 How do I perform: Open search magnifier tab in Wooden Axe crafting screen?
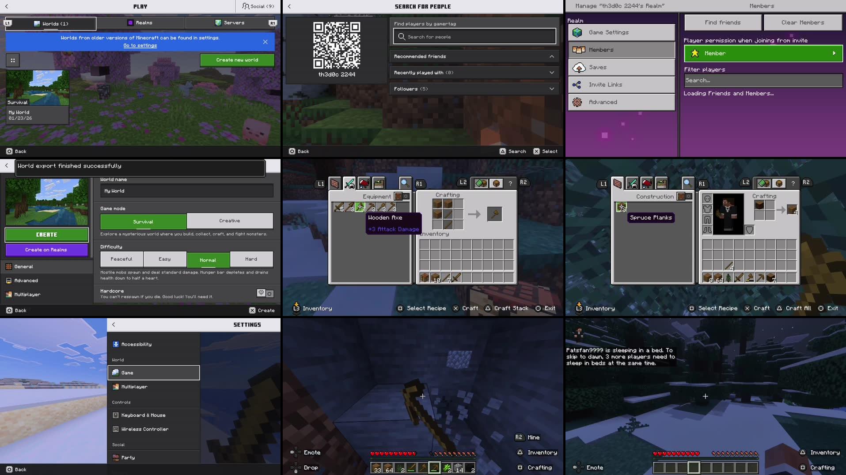pos(405,183)
